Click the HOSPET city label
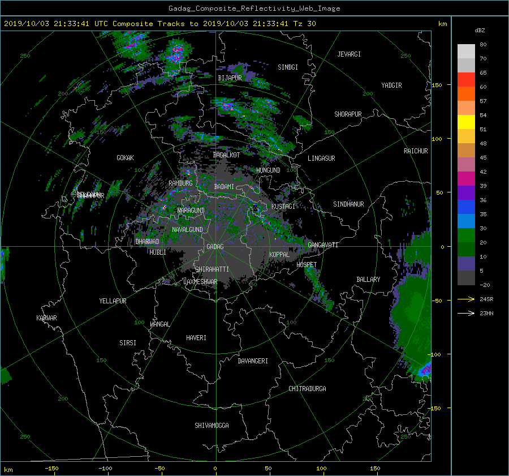This screenshot has width=509, height=476. pyautogui.click(x=307, y=265)
